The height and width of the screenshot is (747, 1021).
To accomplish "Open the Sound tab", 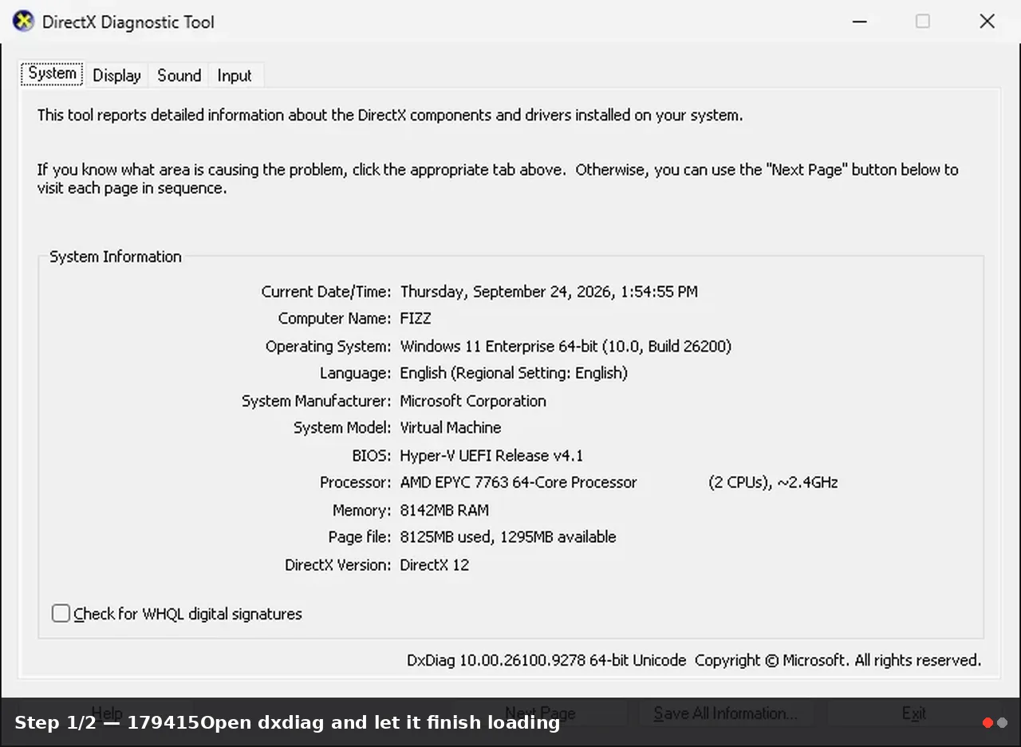I will (x=179, y=76).
